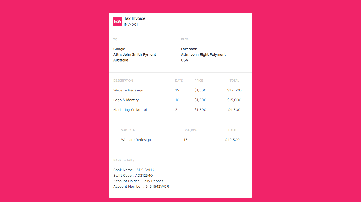Click the SUBTOTAL label
The height and width of the screenshot is (202, 361).
[129, 130]
